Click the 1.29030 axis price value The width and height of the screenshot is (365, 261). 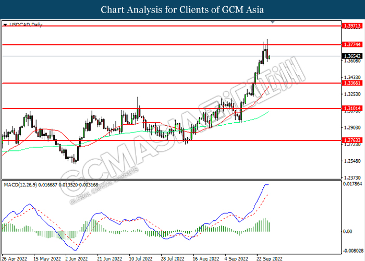click(352, 128)
